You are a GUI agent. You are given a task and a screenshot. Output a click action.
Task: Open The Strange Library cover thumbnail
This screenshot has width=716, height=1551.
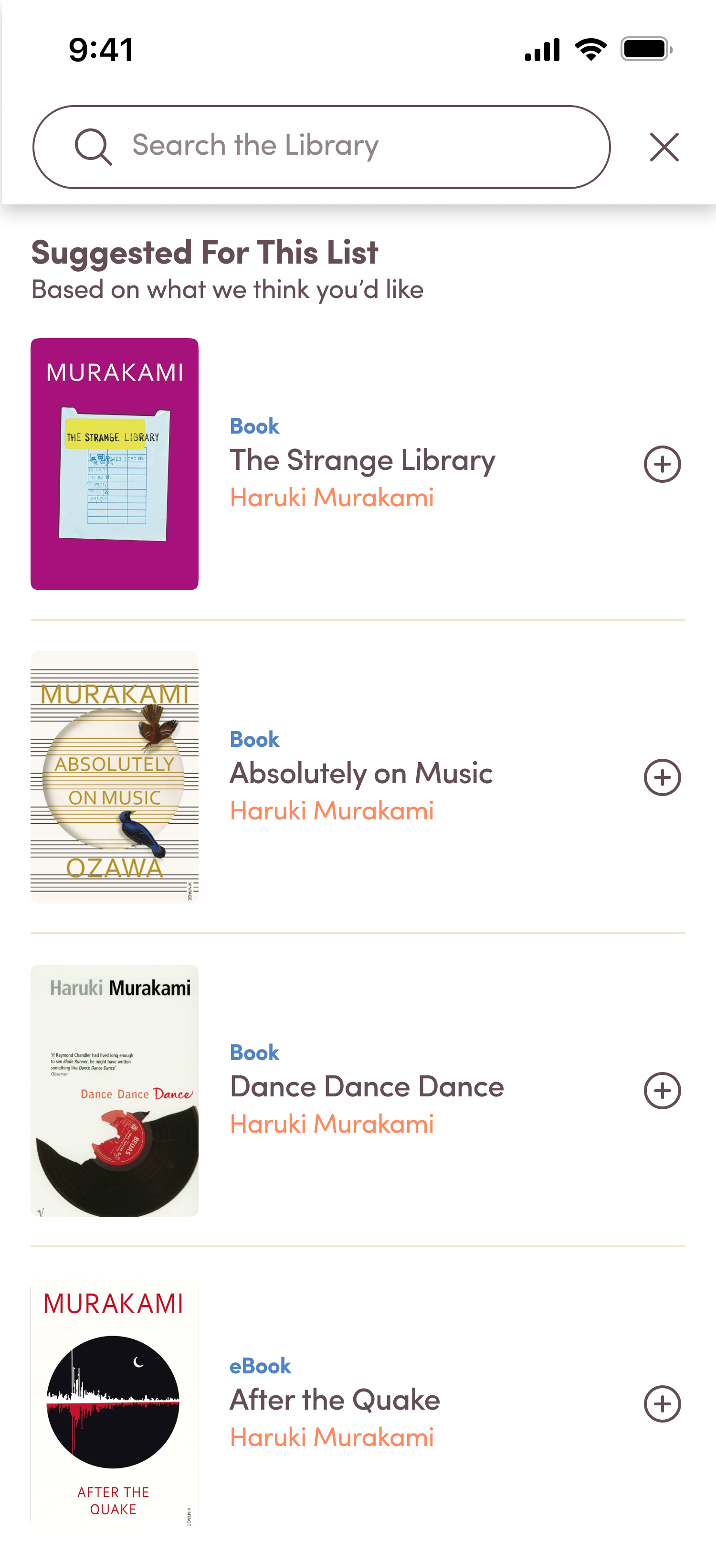pos(114,464)
